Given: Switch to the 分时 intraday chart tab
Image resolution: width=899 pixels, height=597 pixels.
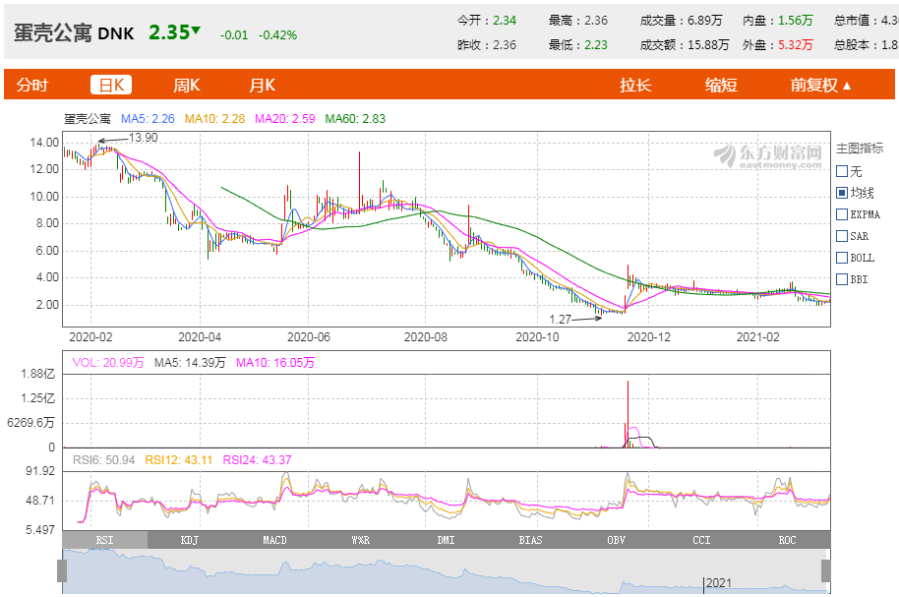Looking at the screenshot, I should coord(32,85).
